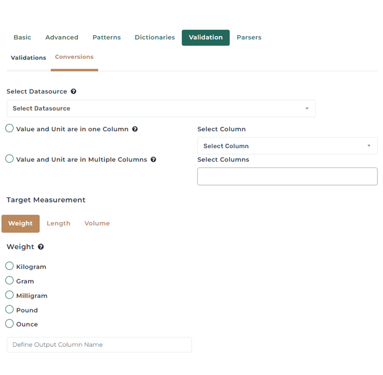The width and height of the screenshot is (383, 375).
Task: Enable Value and Unit are in Multiple Columns
Action: pos(9,158)
